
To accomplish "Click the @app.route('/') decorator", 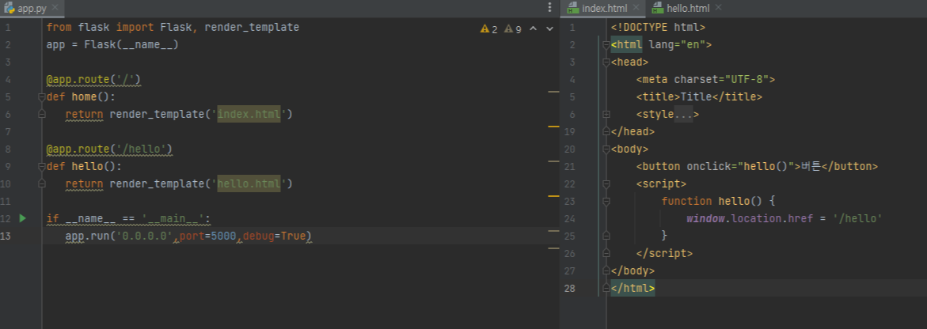I will 93,79.
